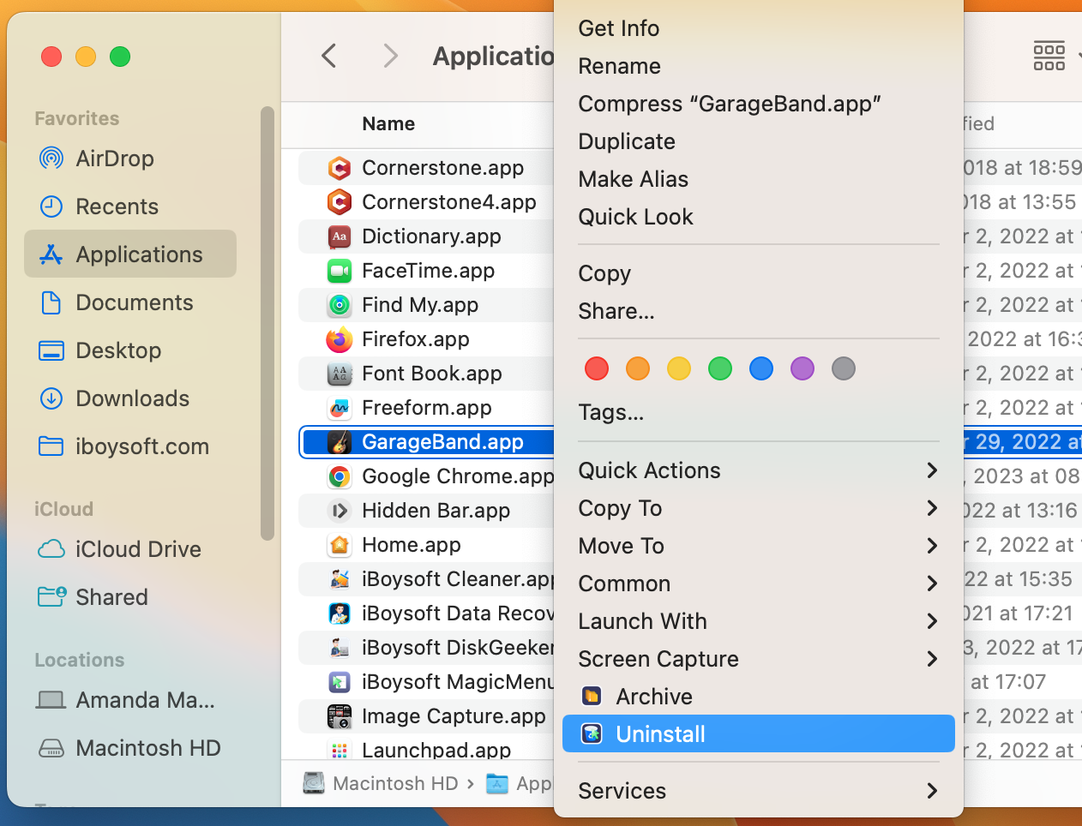Image resolution: width=1082 pixels, height=826 pixels.
Task: Select the AirDrop icon in sidebar
Action: point(51,159)
